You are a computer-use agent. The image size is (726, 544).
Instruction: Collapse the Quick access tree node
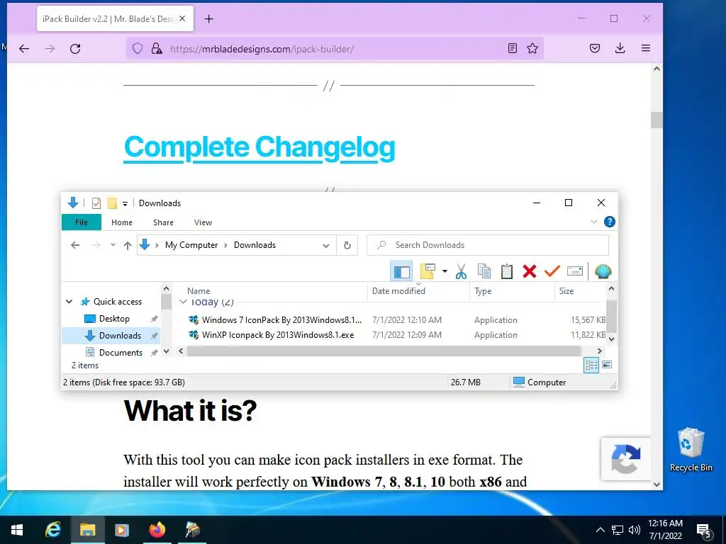(69, 302)
